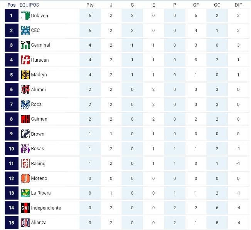Open the Alumni team name
Image resolution: width=251 pixels, height=230 pixels.
pos(39,89)
